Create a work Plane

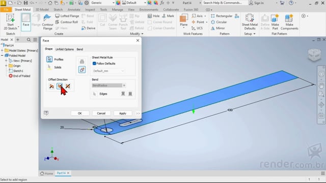pyautogui.click(x=183, y=21)
